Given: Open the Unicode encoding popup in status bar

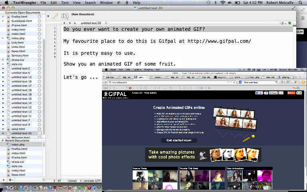Looking at the screenshot, I should [x=92, y=181].
